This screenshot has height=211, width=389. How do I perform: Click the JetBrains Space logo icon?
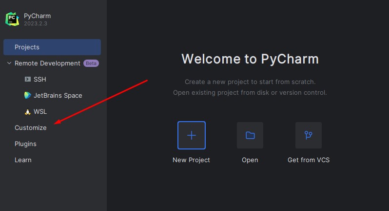[27, 95]
